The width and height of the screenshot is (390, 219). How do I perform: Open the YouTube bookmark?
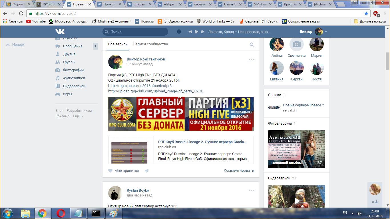[36, 21]
